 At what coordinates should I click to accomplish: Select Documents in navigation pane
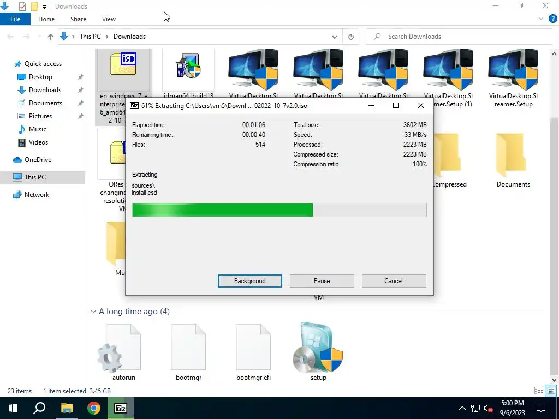45,103
